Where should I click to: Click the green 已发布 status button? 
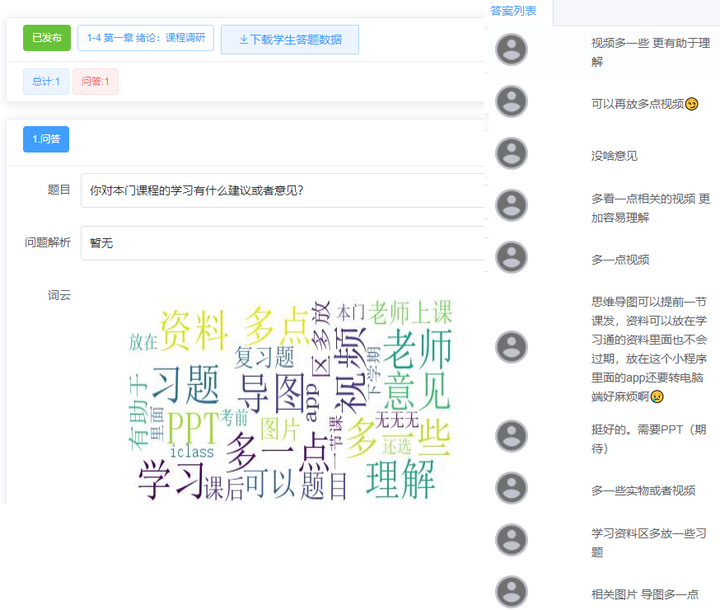[x=47, y=38]
